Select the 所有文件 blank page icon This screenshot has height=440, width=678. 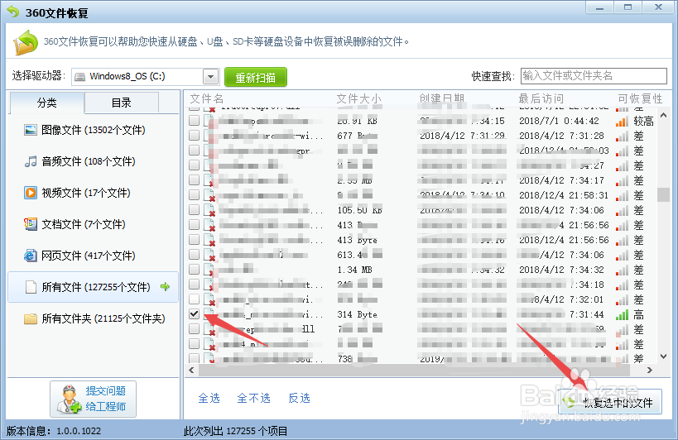(x=31, y=287)
